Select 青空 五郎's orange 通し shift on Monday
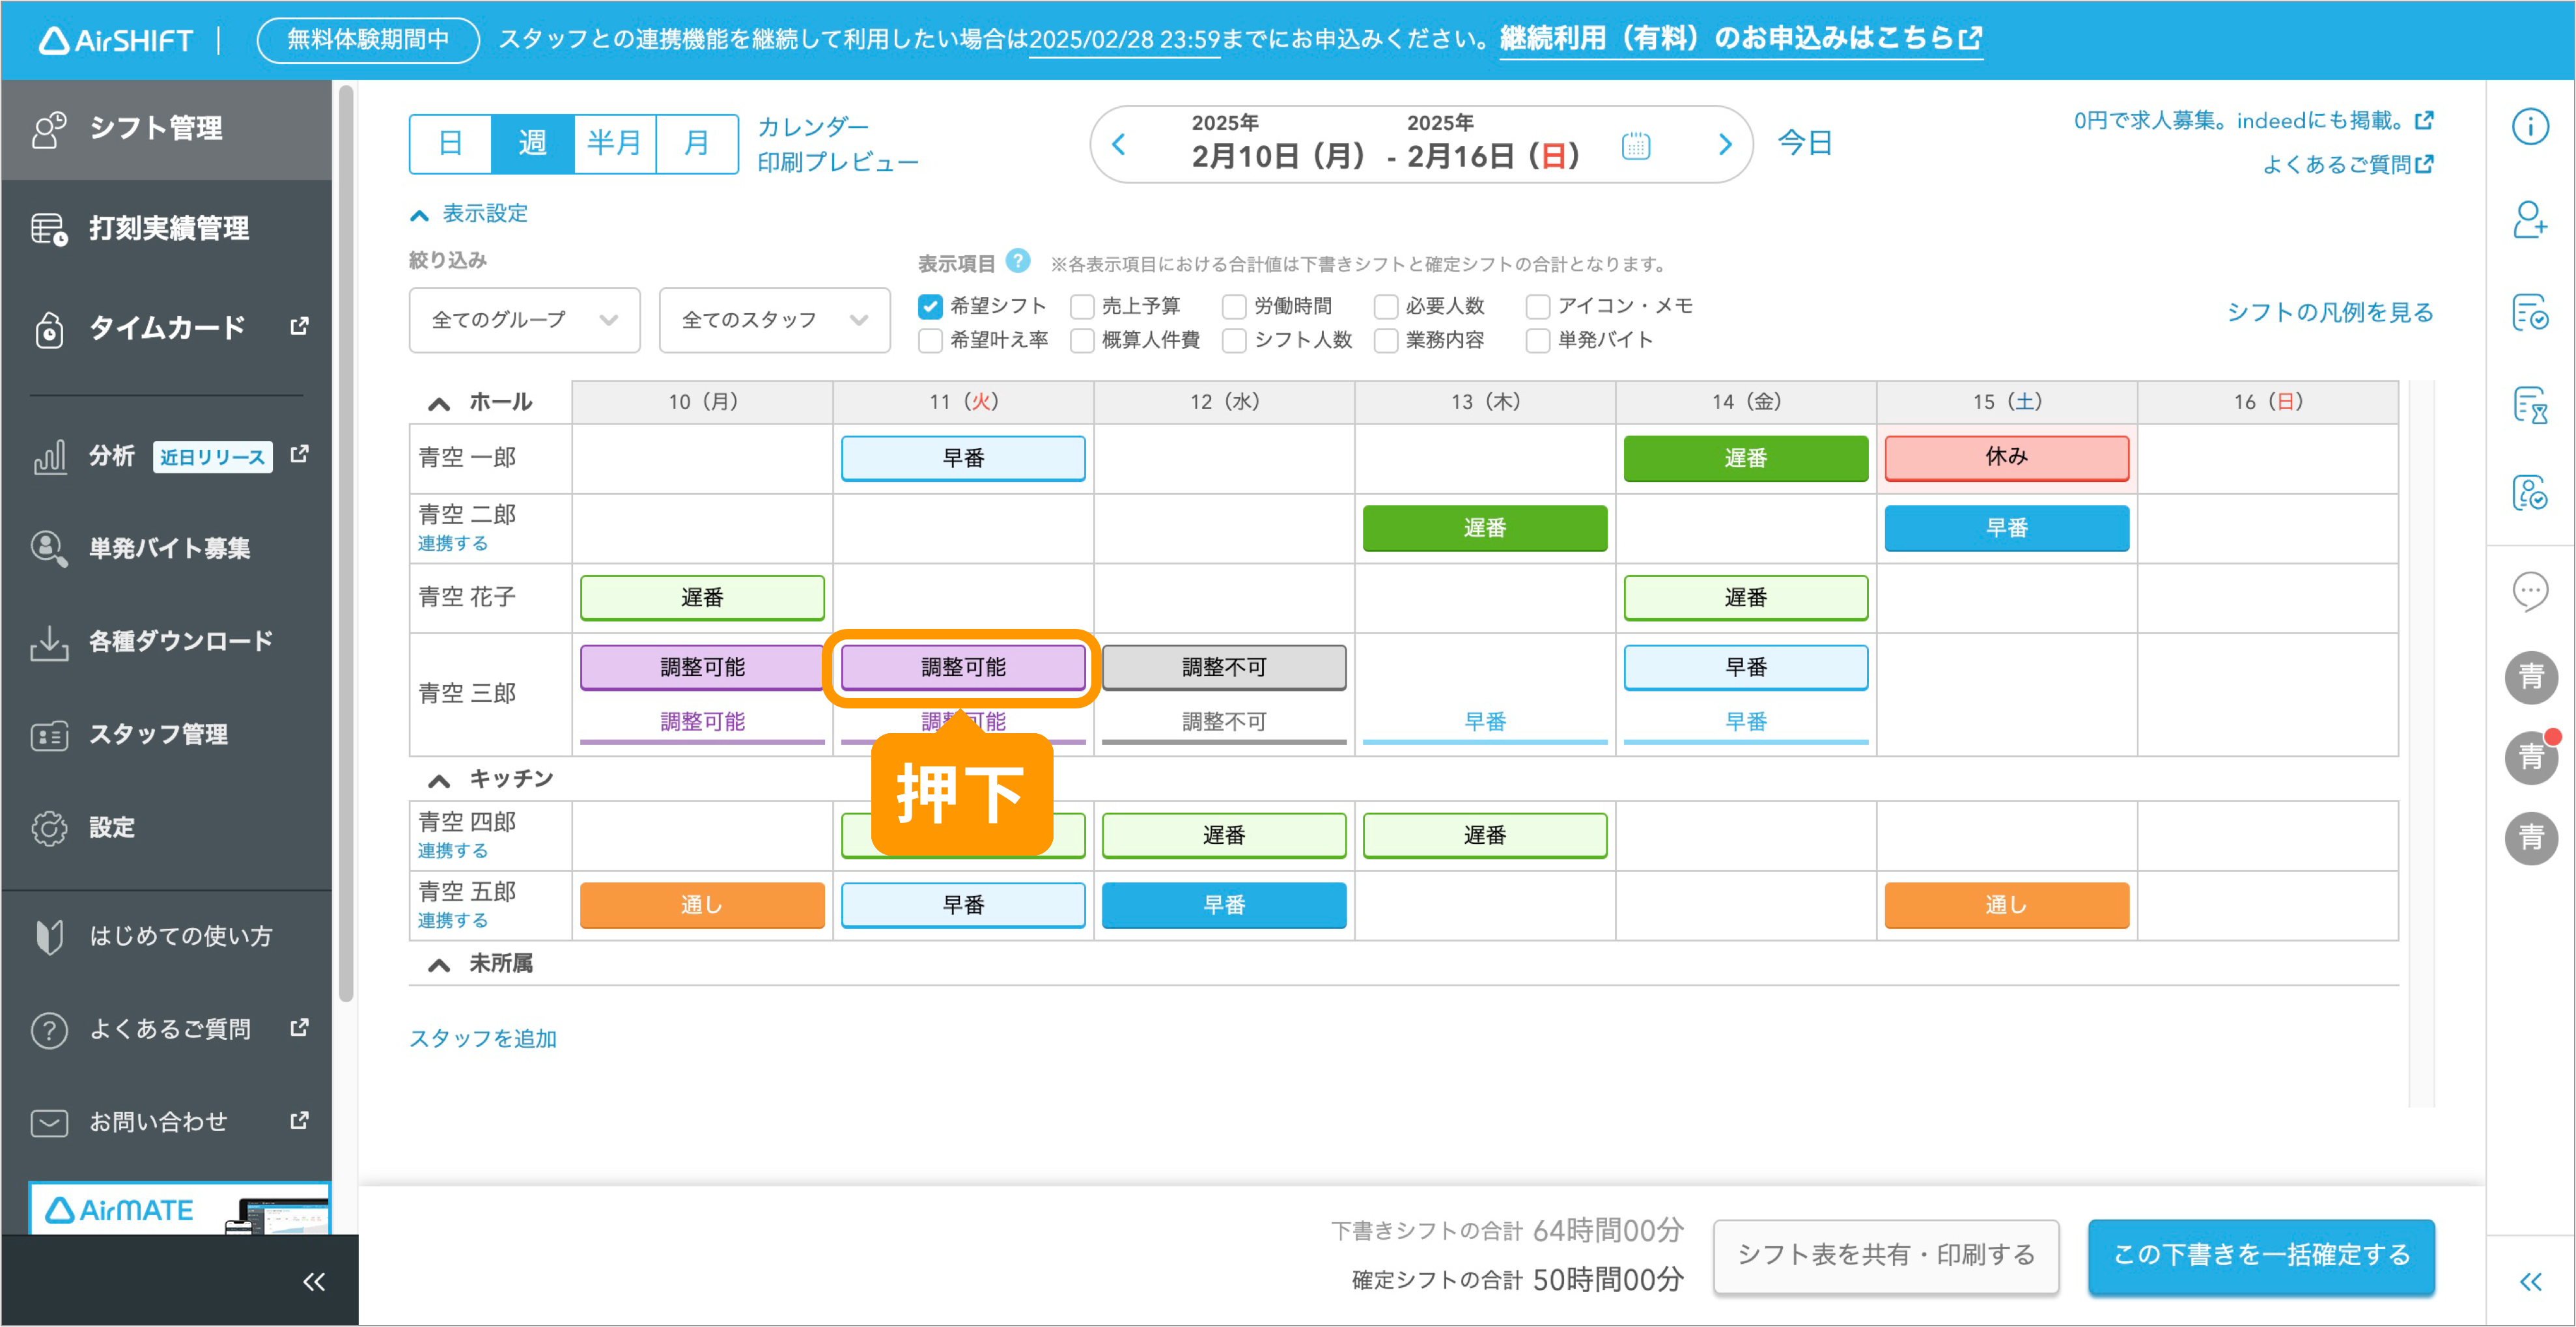 (702, 905)
